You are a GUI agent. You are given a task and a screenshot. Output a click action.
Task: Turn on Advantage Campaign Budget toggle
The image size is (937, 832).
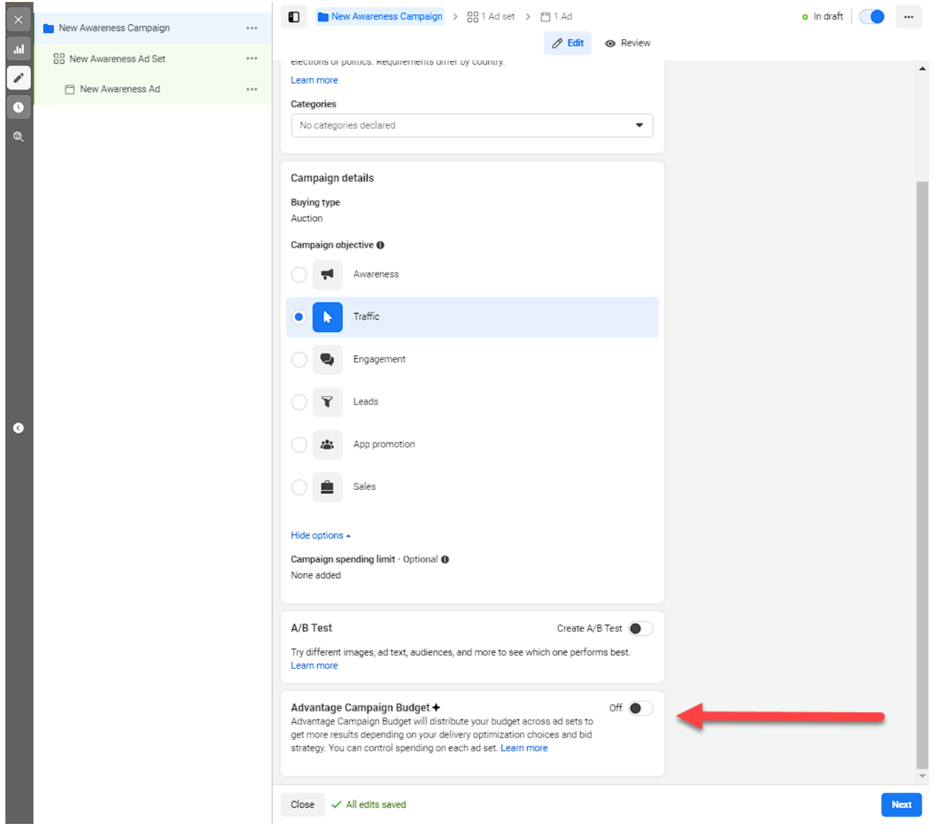640,708
